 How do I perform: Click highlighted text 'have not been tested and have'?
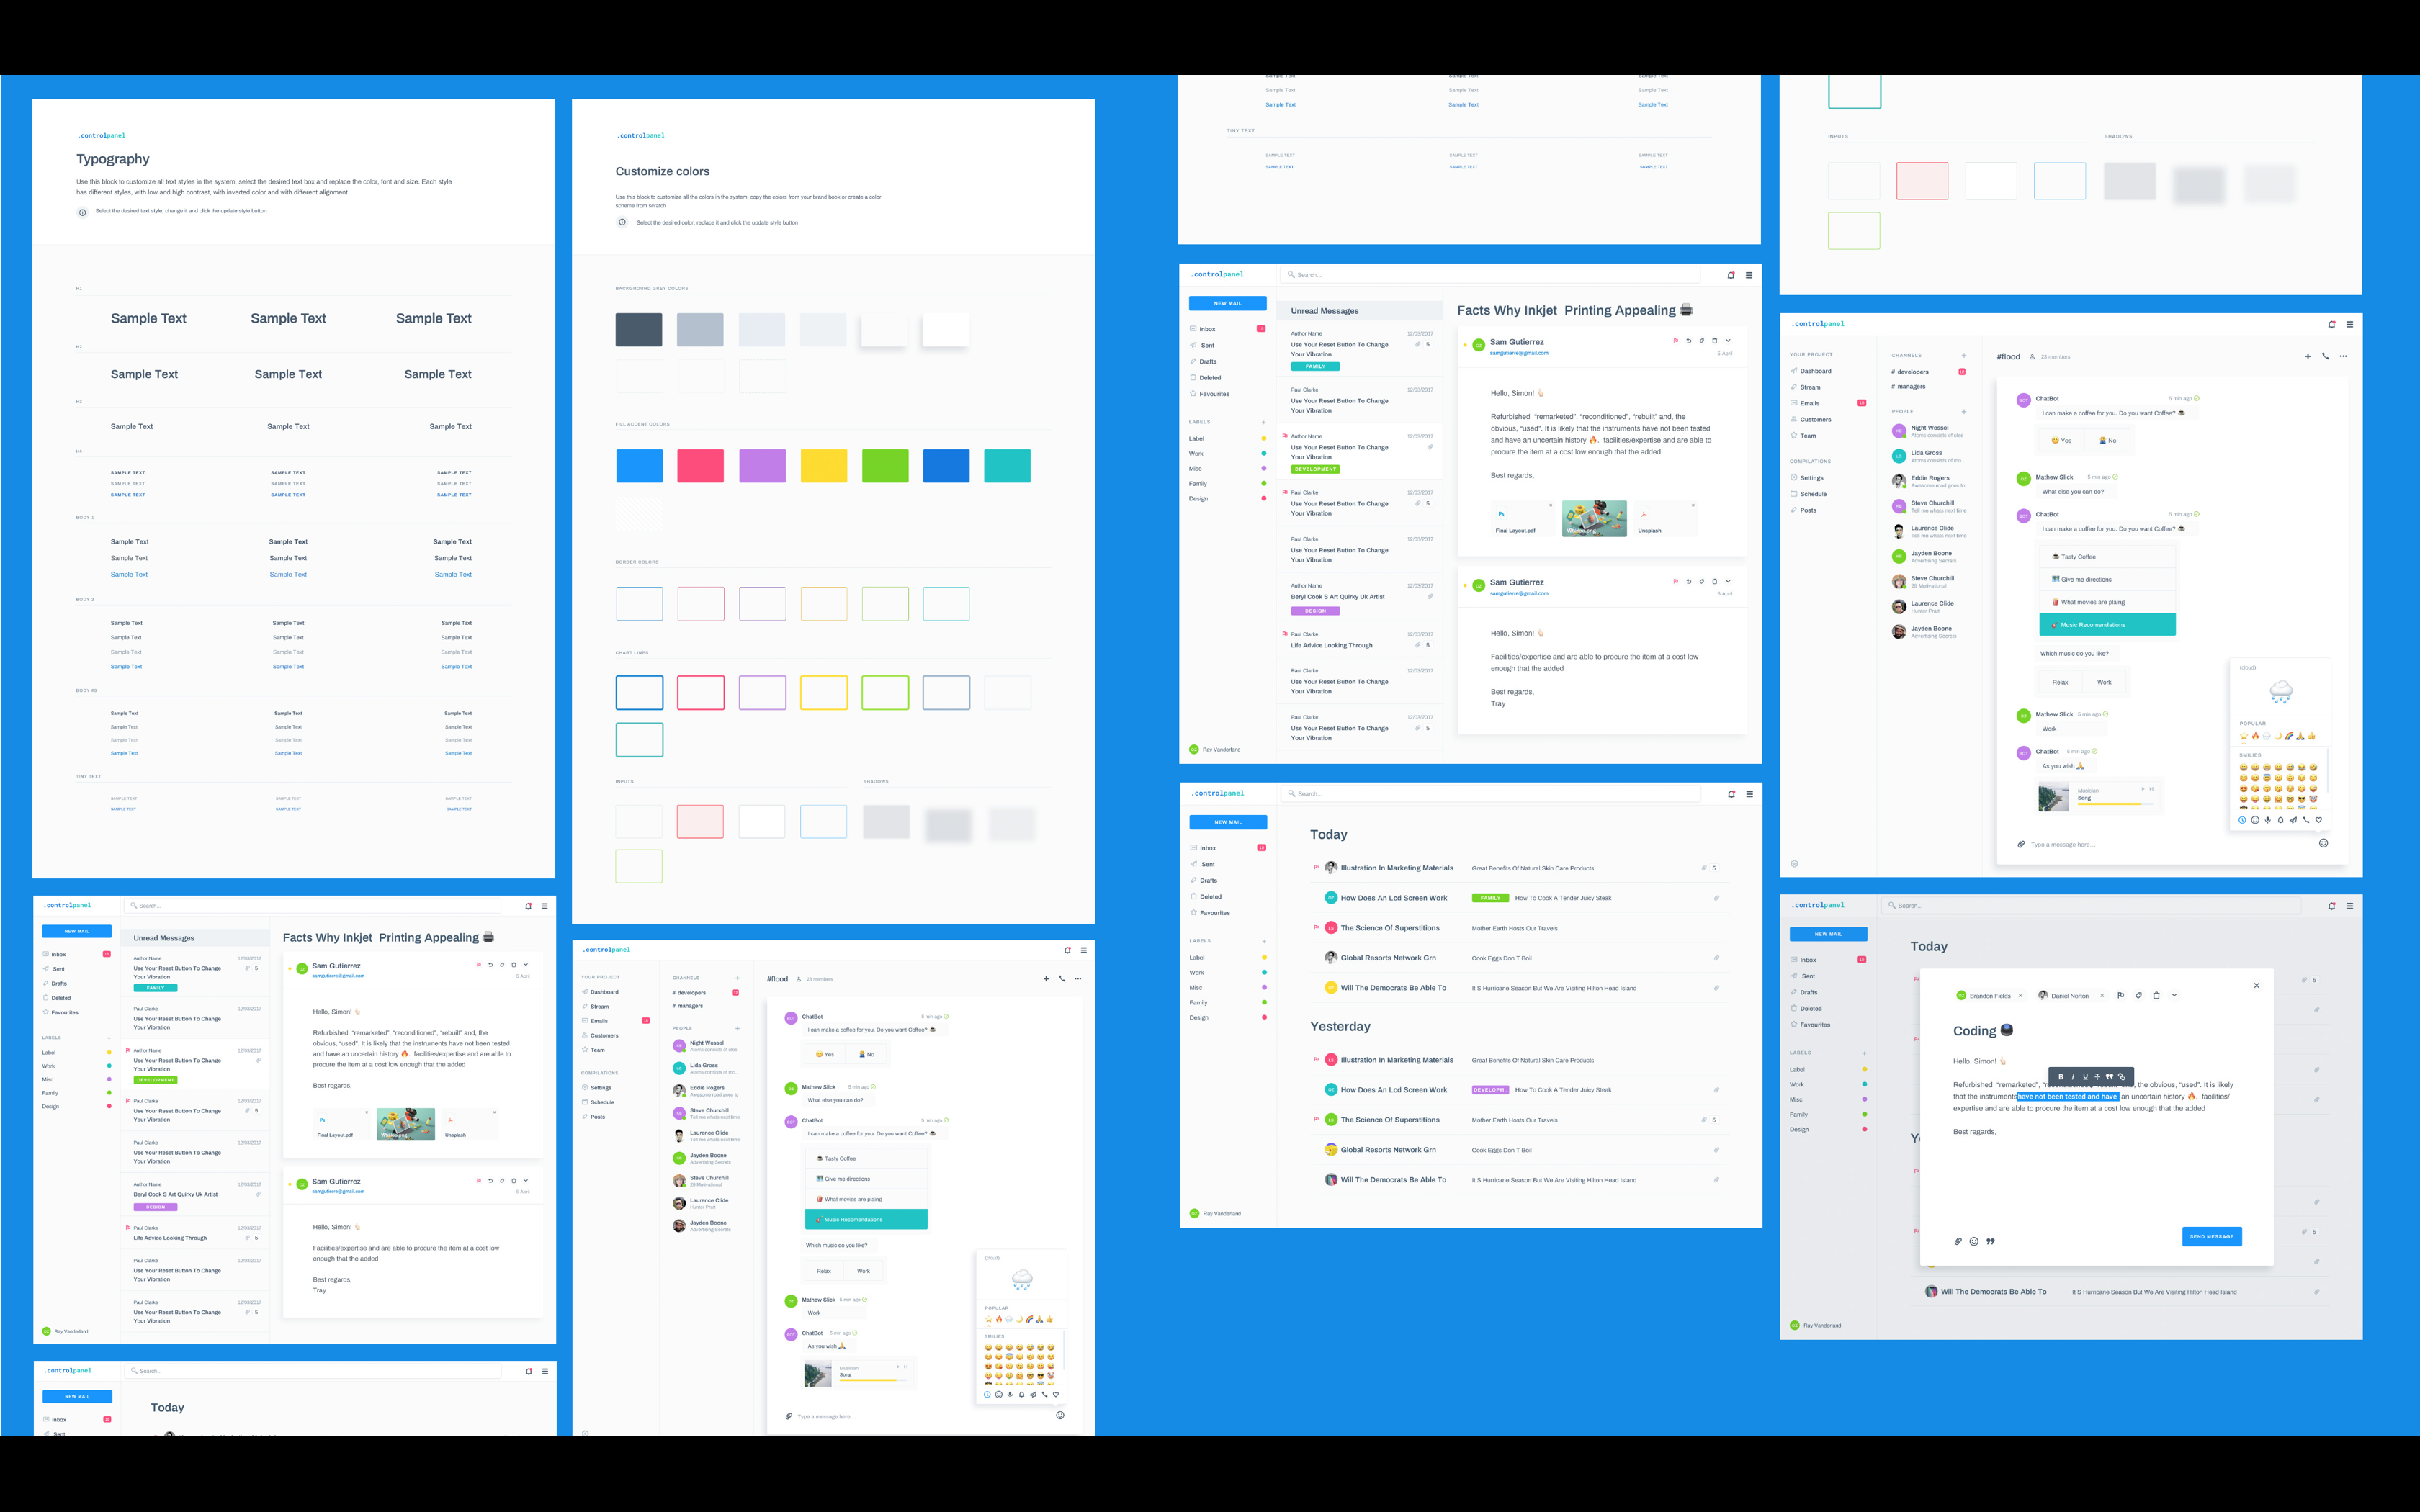(2068, 1097)
